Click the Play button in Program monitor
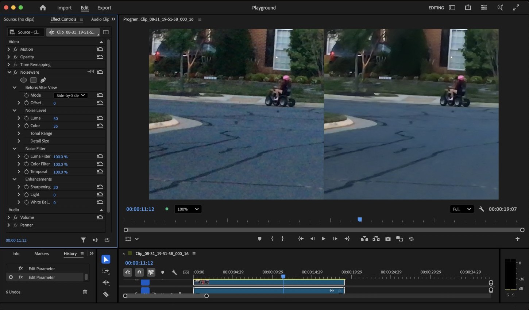The image size is (529, 310). [x=323, y=239]
